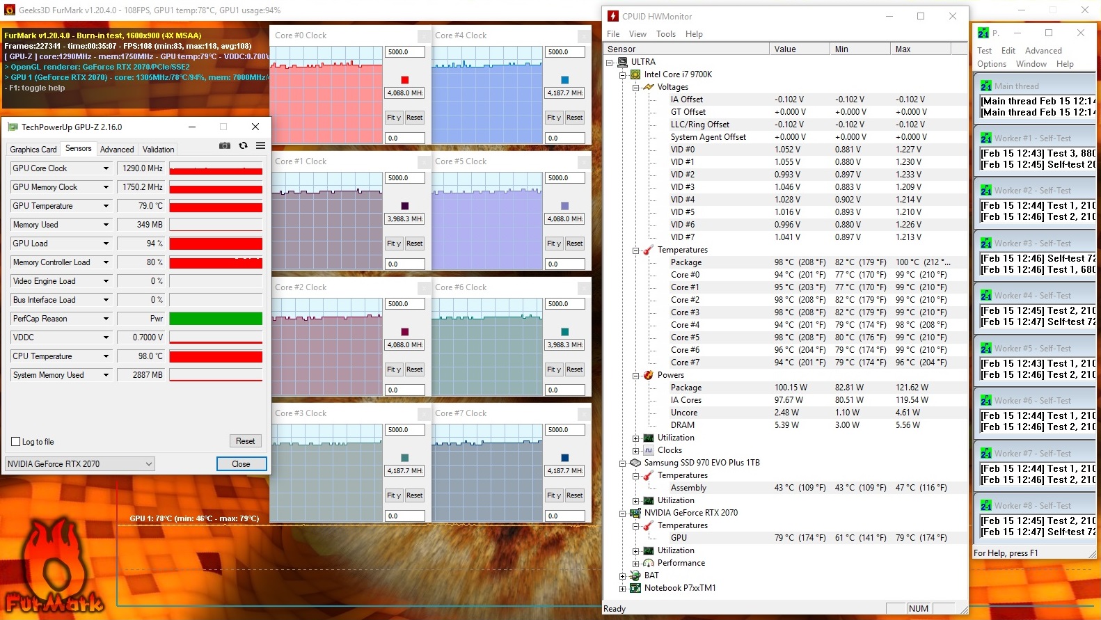This screenshot has height=620, width=1101.
Task: Open the GPU Temperature sensor dropdown
Action: click(x=106, y=206)
